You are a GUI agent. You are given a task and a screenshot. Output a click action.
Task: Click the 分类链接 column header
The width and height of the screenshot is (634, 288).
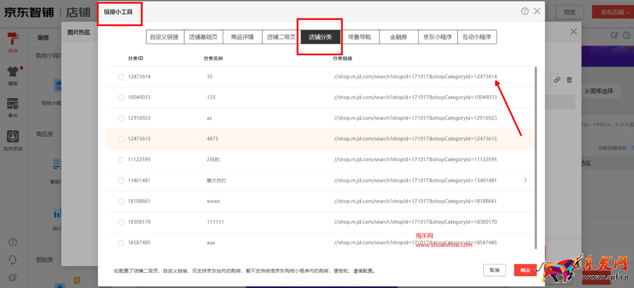tap(342, 58)
